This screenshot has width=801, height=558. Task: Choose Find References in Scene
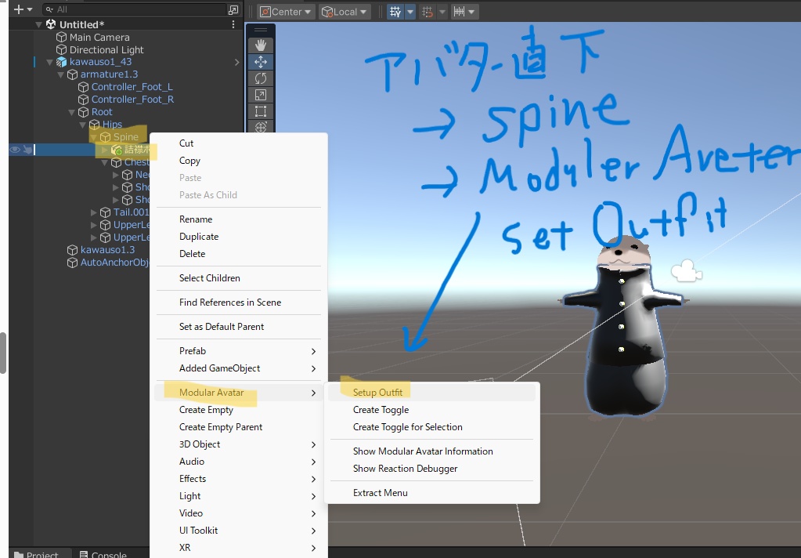coord(230,303)
